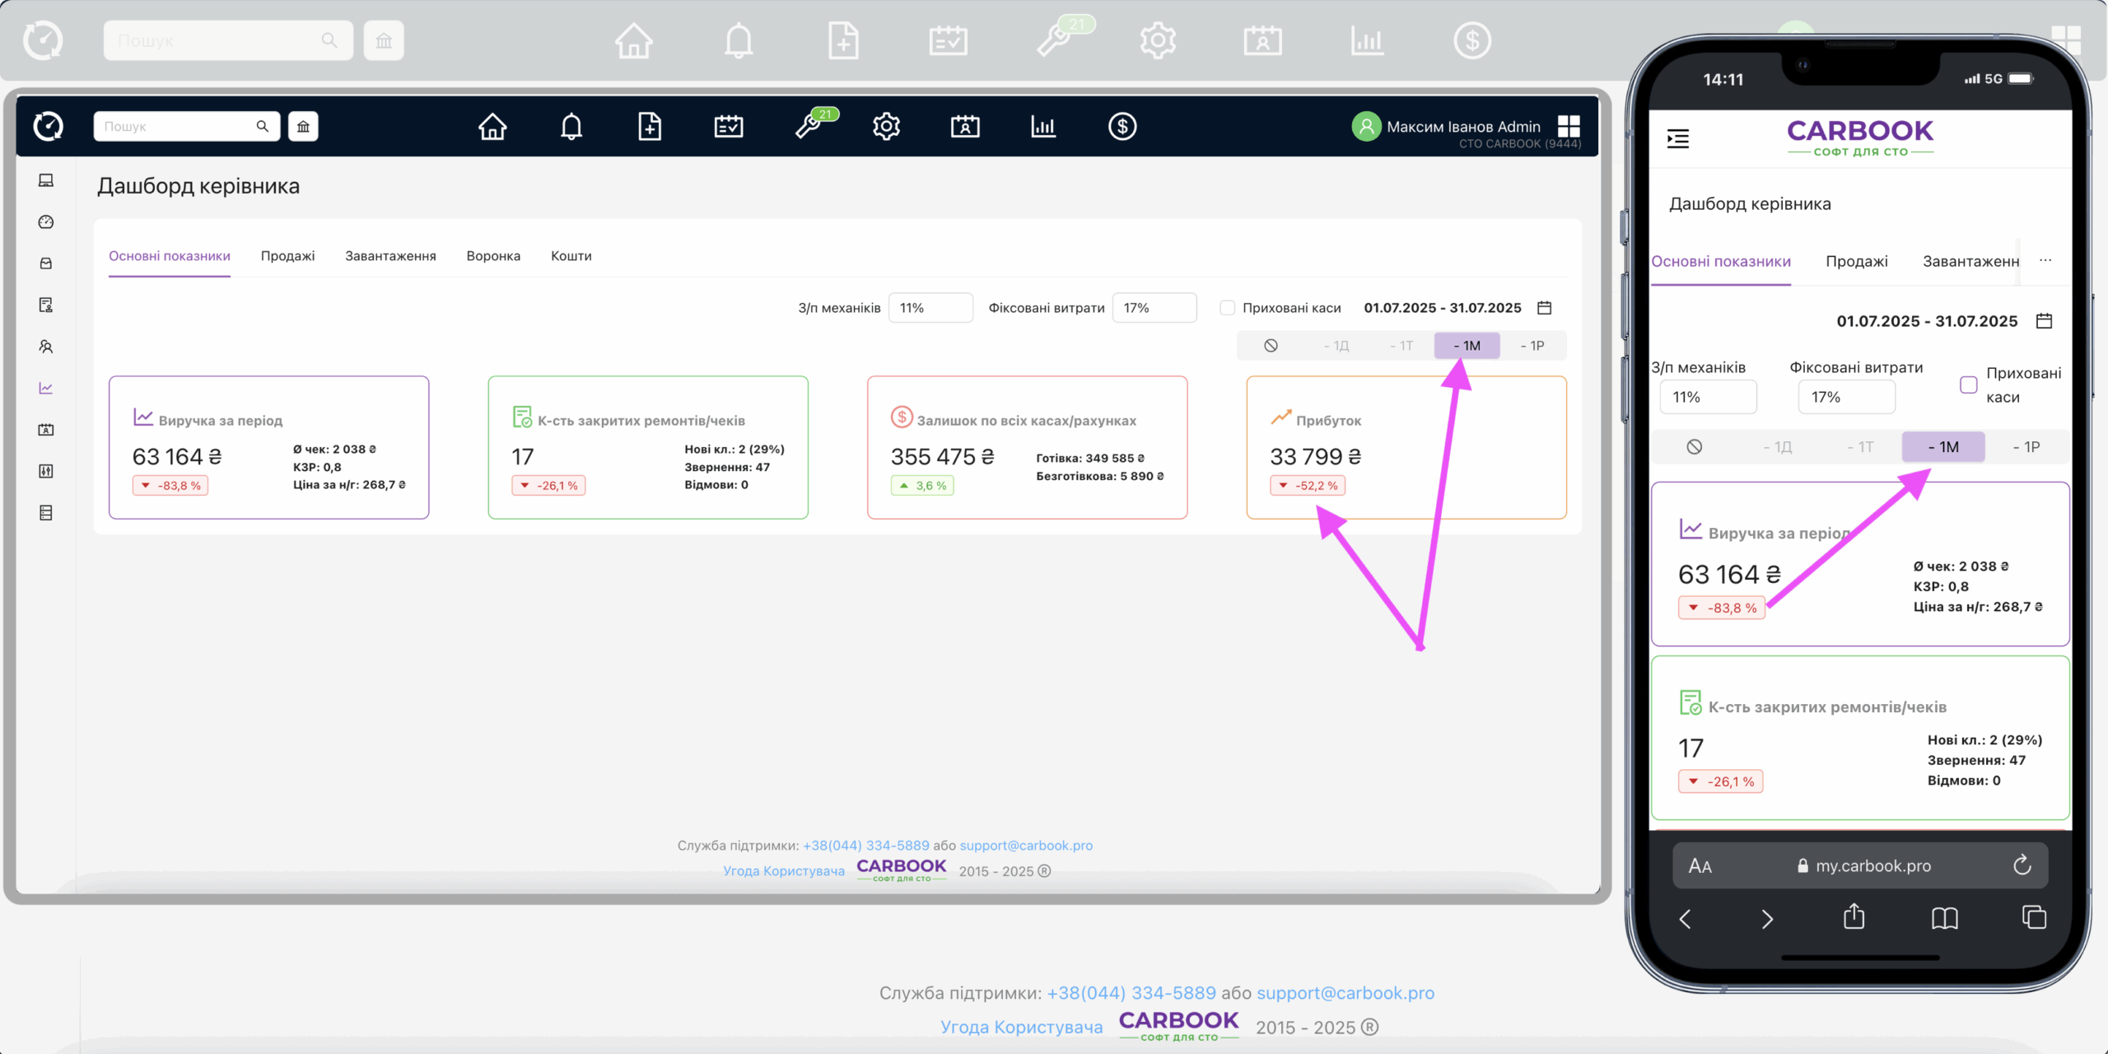Open wrench repairs icon with 21 badge

809,127
